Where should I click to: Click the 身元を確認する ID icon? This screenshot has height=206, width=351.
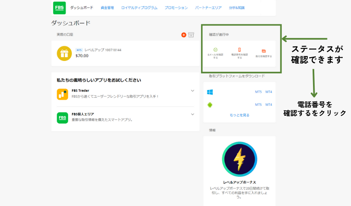point(264,51)
